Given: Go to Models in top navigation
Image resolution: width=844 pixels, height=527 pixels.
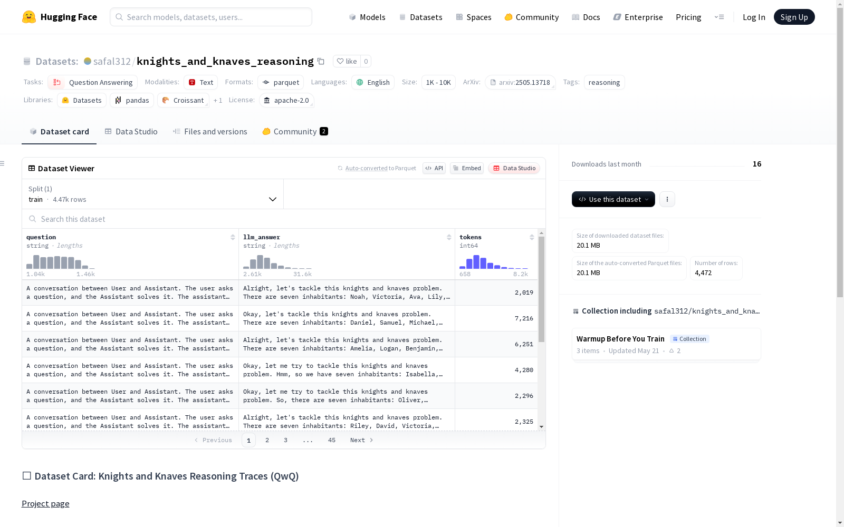Looking at the screenshot, I should [367, 17].
